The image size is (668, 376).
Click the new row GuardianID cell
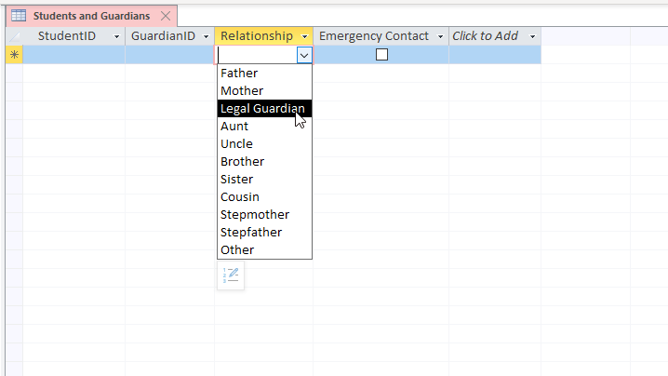pyautogui.click(x=169, y=55)
